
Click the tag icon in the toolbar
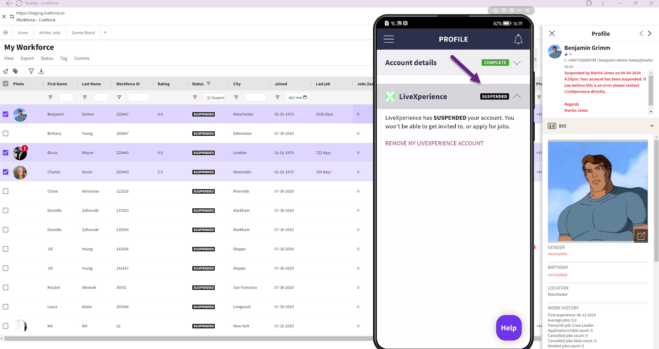15,71
